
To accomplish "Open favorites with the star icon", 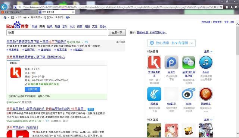I will (x=232, y=7).
